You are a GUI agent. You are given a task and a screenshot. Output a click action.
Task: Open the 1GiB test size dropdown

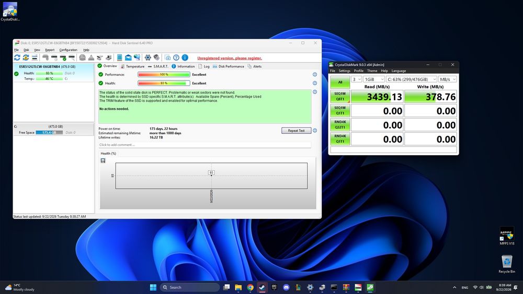pos(374,79)
